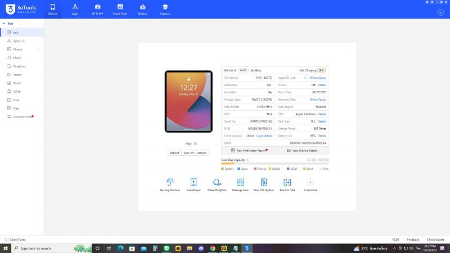Open the downloads arrow icon at top right
The width and height of the screenshot is (450, 253).
coord(440,12)
